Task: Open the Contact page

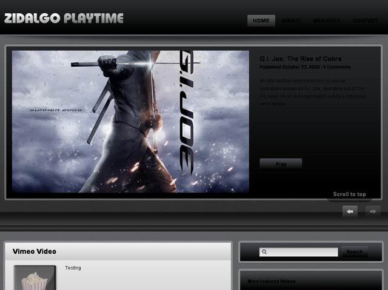Action: coord(366,21)
